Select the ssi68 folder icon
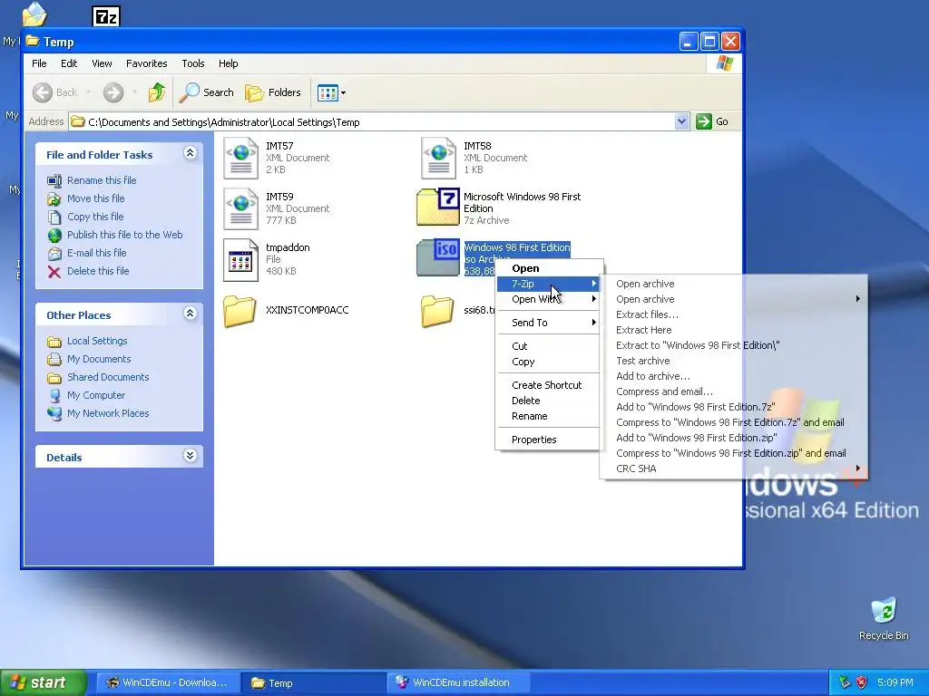Screen dimensions: 929x696 pos(437,311)
